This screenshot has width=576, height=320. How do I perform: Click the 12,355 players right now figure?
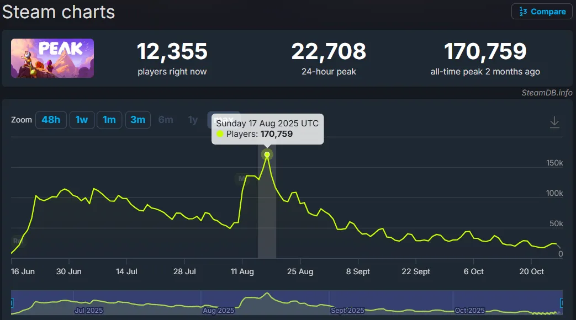point(172,51)
